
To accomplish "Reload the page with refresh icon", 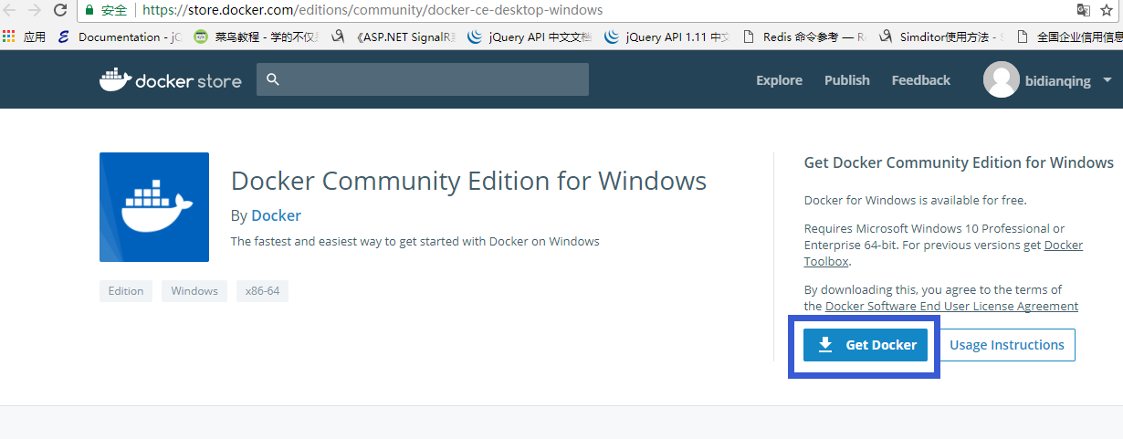I will click(59, 11).
